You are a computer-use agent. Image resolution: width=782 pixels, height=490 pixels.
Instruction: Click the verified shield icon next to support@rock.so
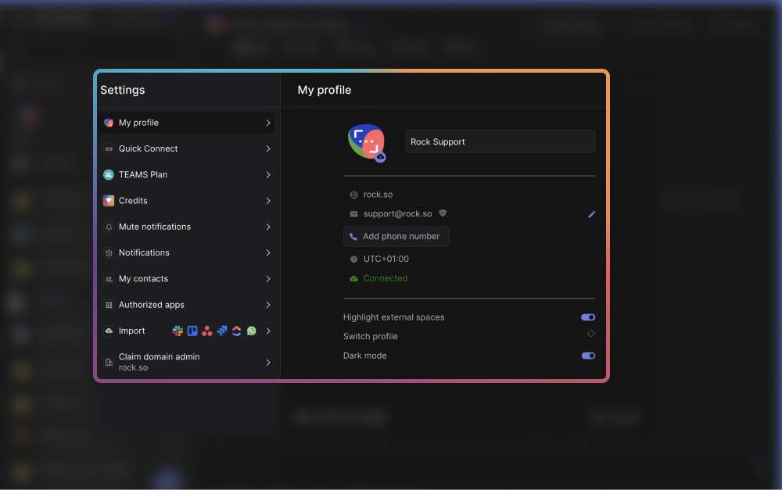443,213
